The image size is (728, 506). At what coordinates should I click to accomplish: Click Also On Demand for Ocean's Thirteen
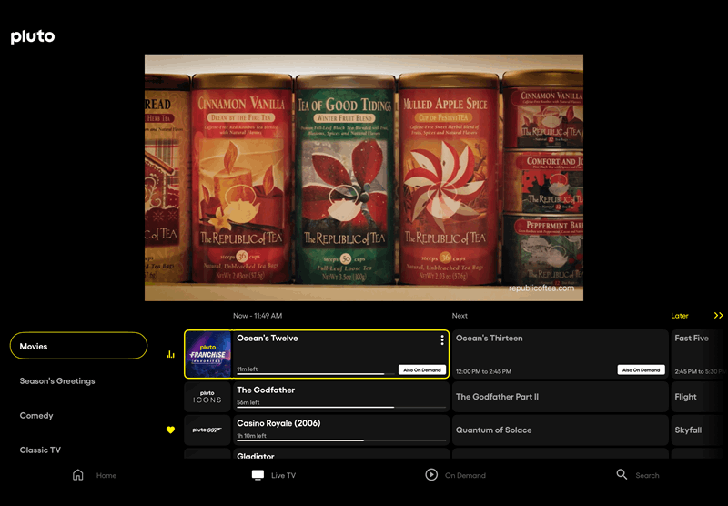(x=641, y=370)
